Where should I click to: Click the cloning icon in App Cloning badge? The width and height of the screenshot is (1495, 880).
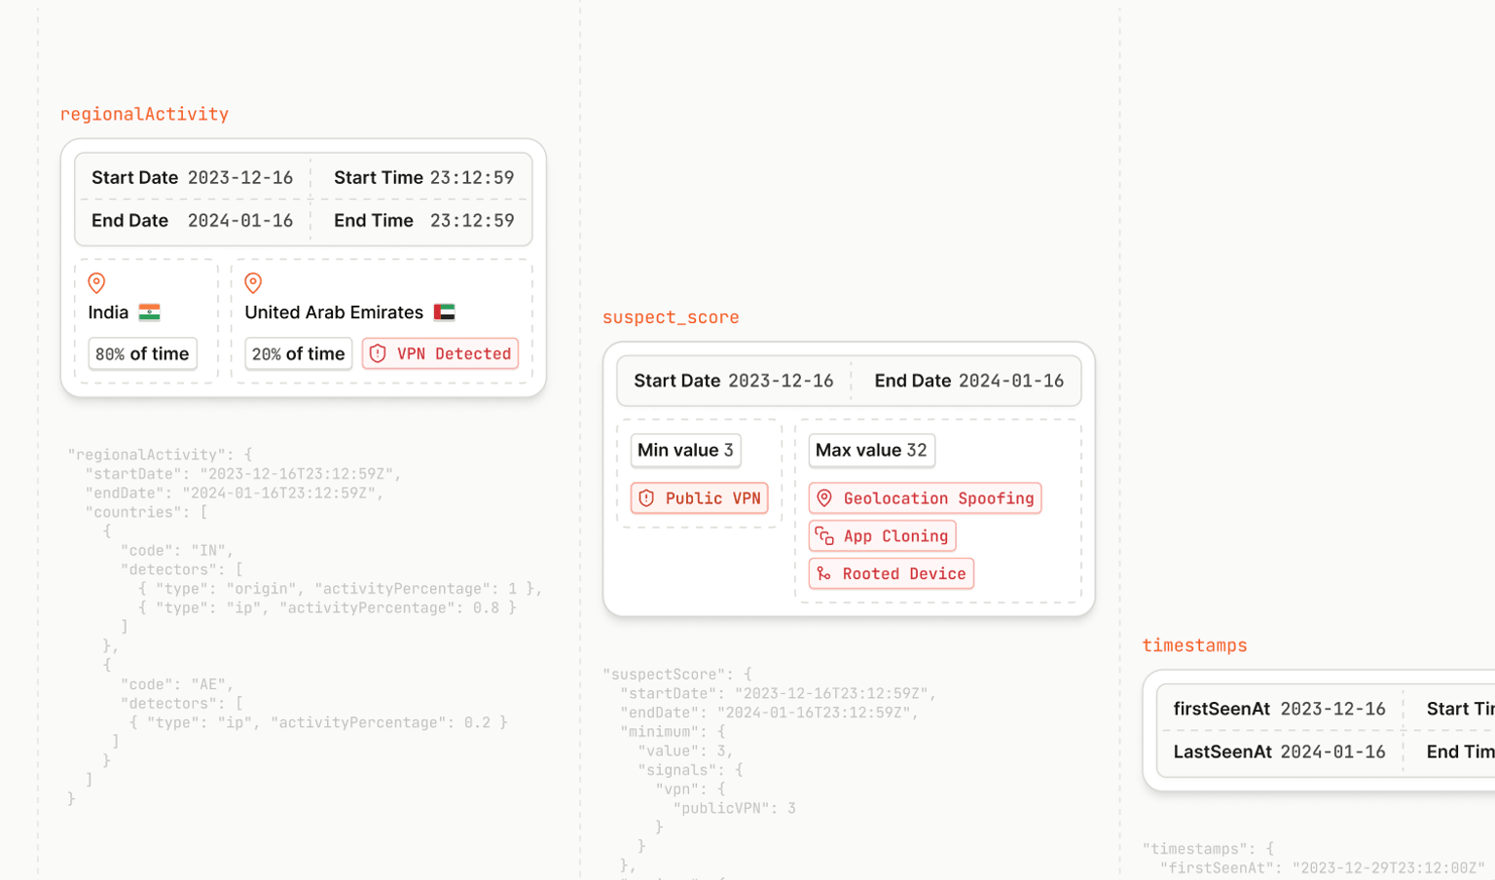824,535
